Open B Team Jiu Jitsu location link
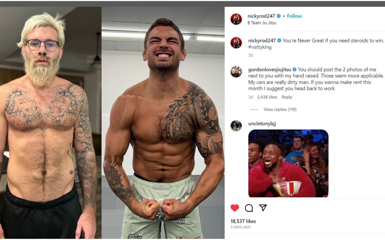385x240 pixels. pos(262,23)
